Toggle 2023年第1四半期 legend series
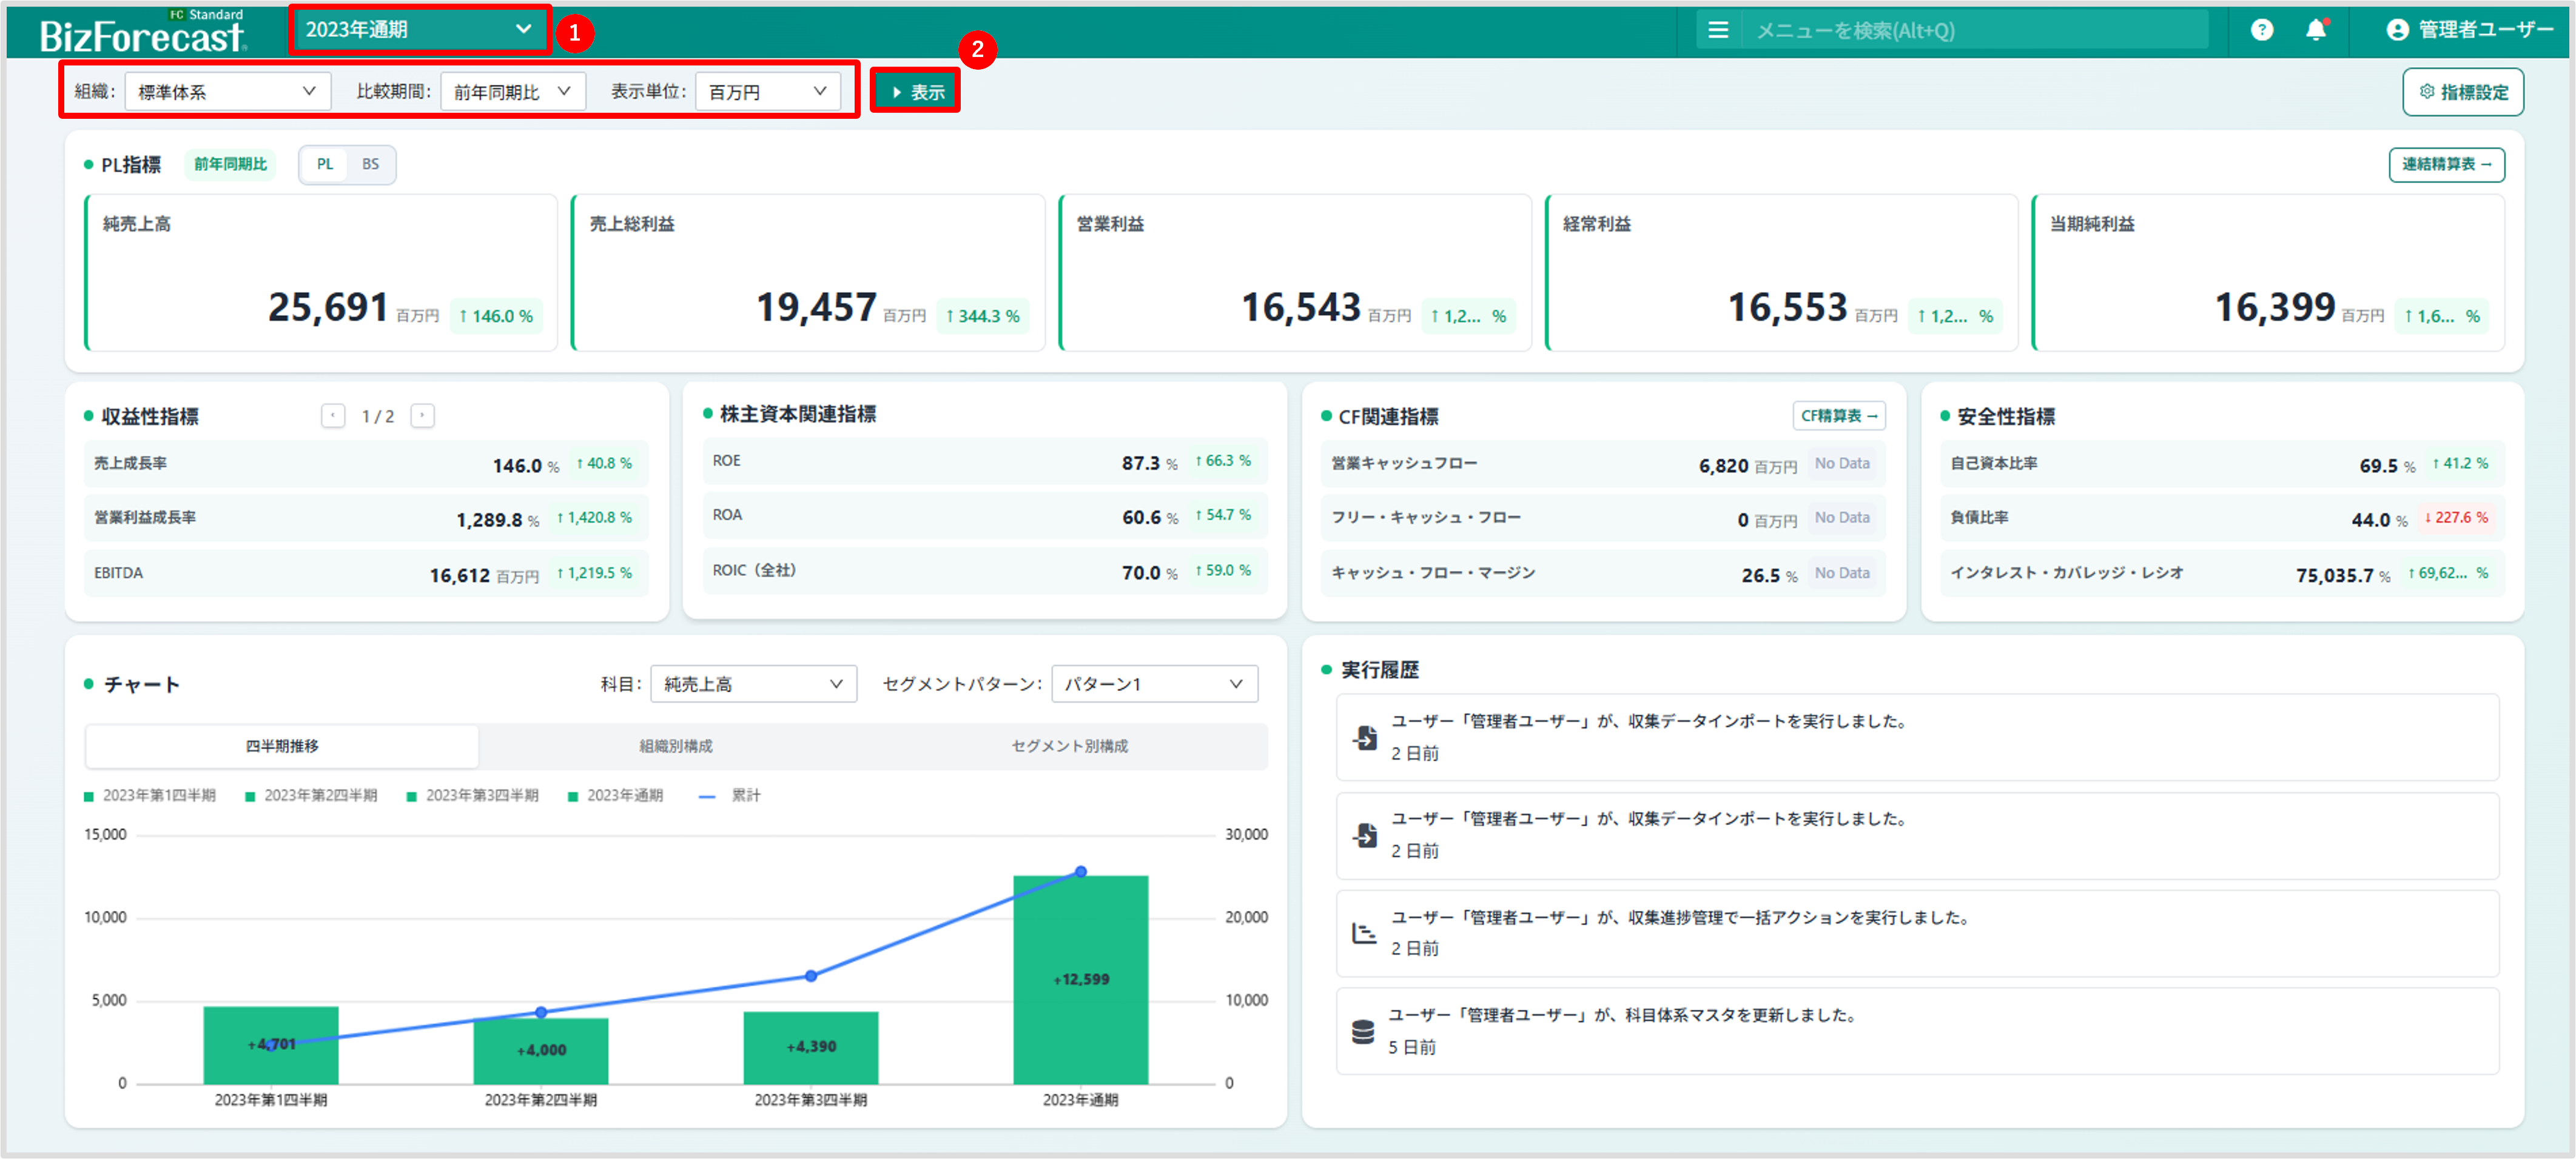The height and width of the screenshot is (1159, 2576). (150, 795)
